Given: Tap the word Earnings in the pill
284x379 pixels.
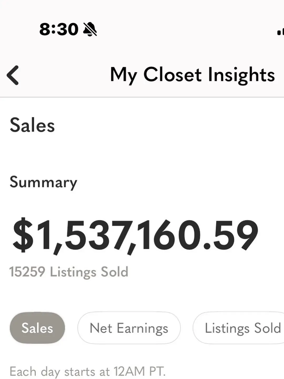Looking at the screenshot, I should coord(142,329).
